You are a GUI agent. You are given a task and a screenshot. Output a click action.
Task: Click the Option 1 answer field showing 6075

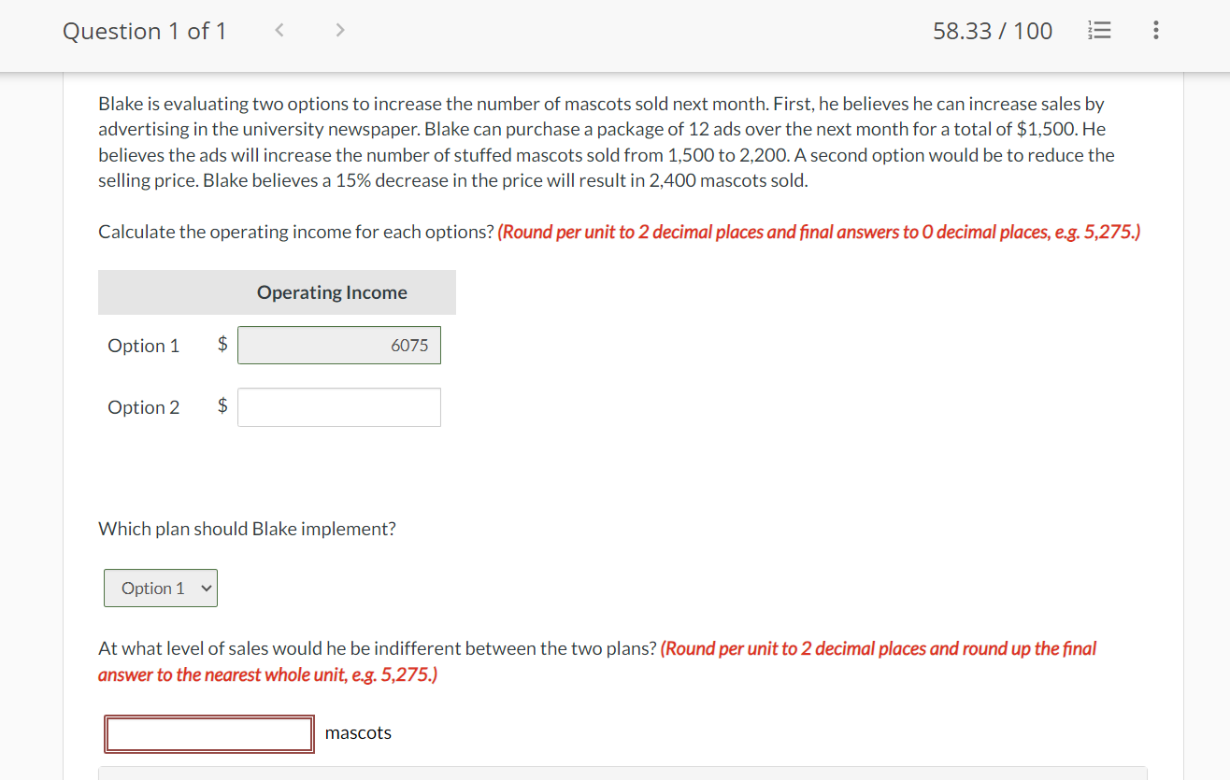[x=338, y=345]
